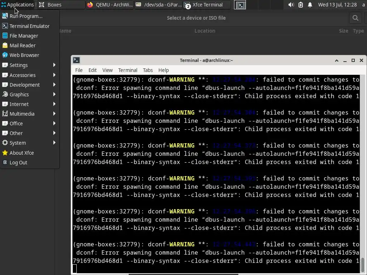Screen dimensions: 367x275
Task: Expand the System submenu arrow
Action: pos(54,143)
